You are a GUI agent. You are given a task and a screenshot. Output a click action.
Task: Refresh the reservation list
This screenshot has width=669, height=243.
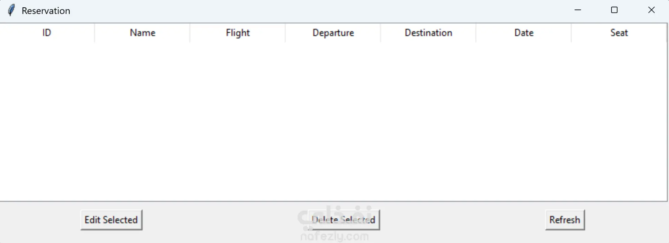(564, 220)
